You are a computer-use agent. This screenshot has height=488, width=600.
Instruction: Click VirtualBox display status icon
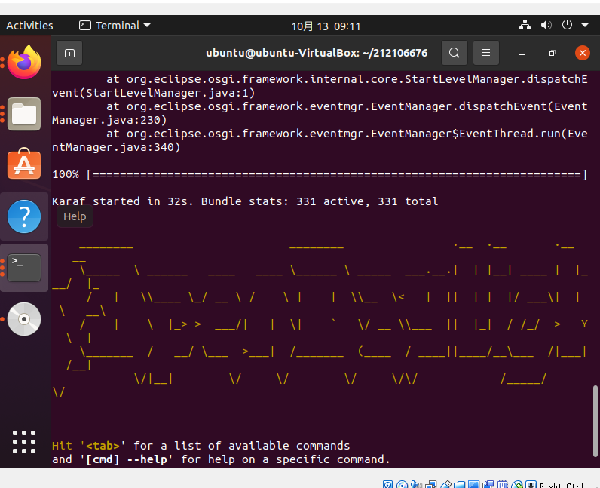coord(473,484)
